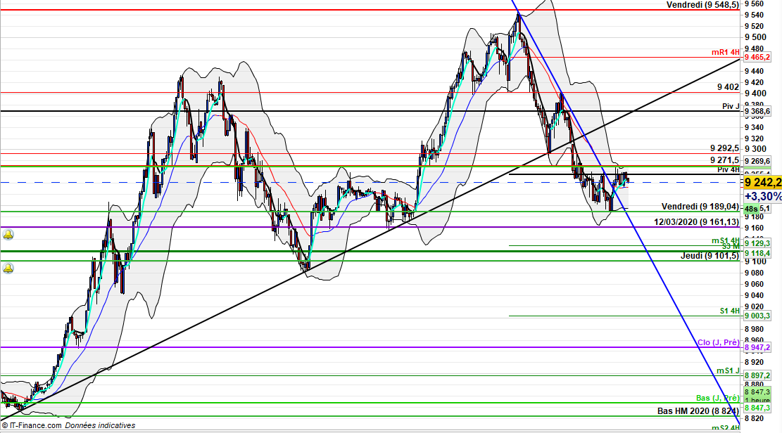Click the '1 heure' timeframe tag
This screenshot has width=782, height=433.
point(757,400)
